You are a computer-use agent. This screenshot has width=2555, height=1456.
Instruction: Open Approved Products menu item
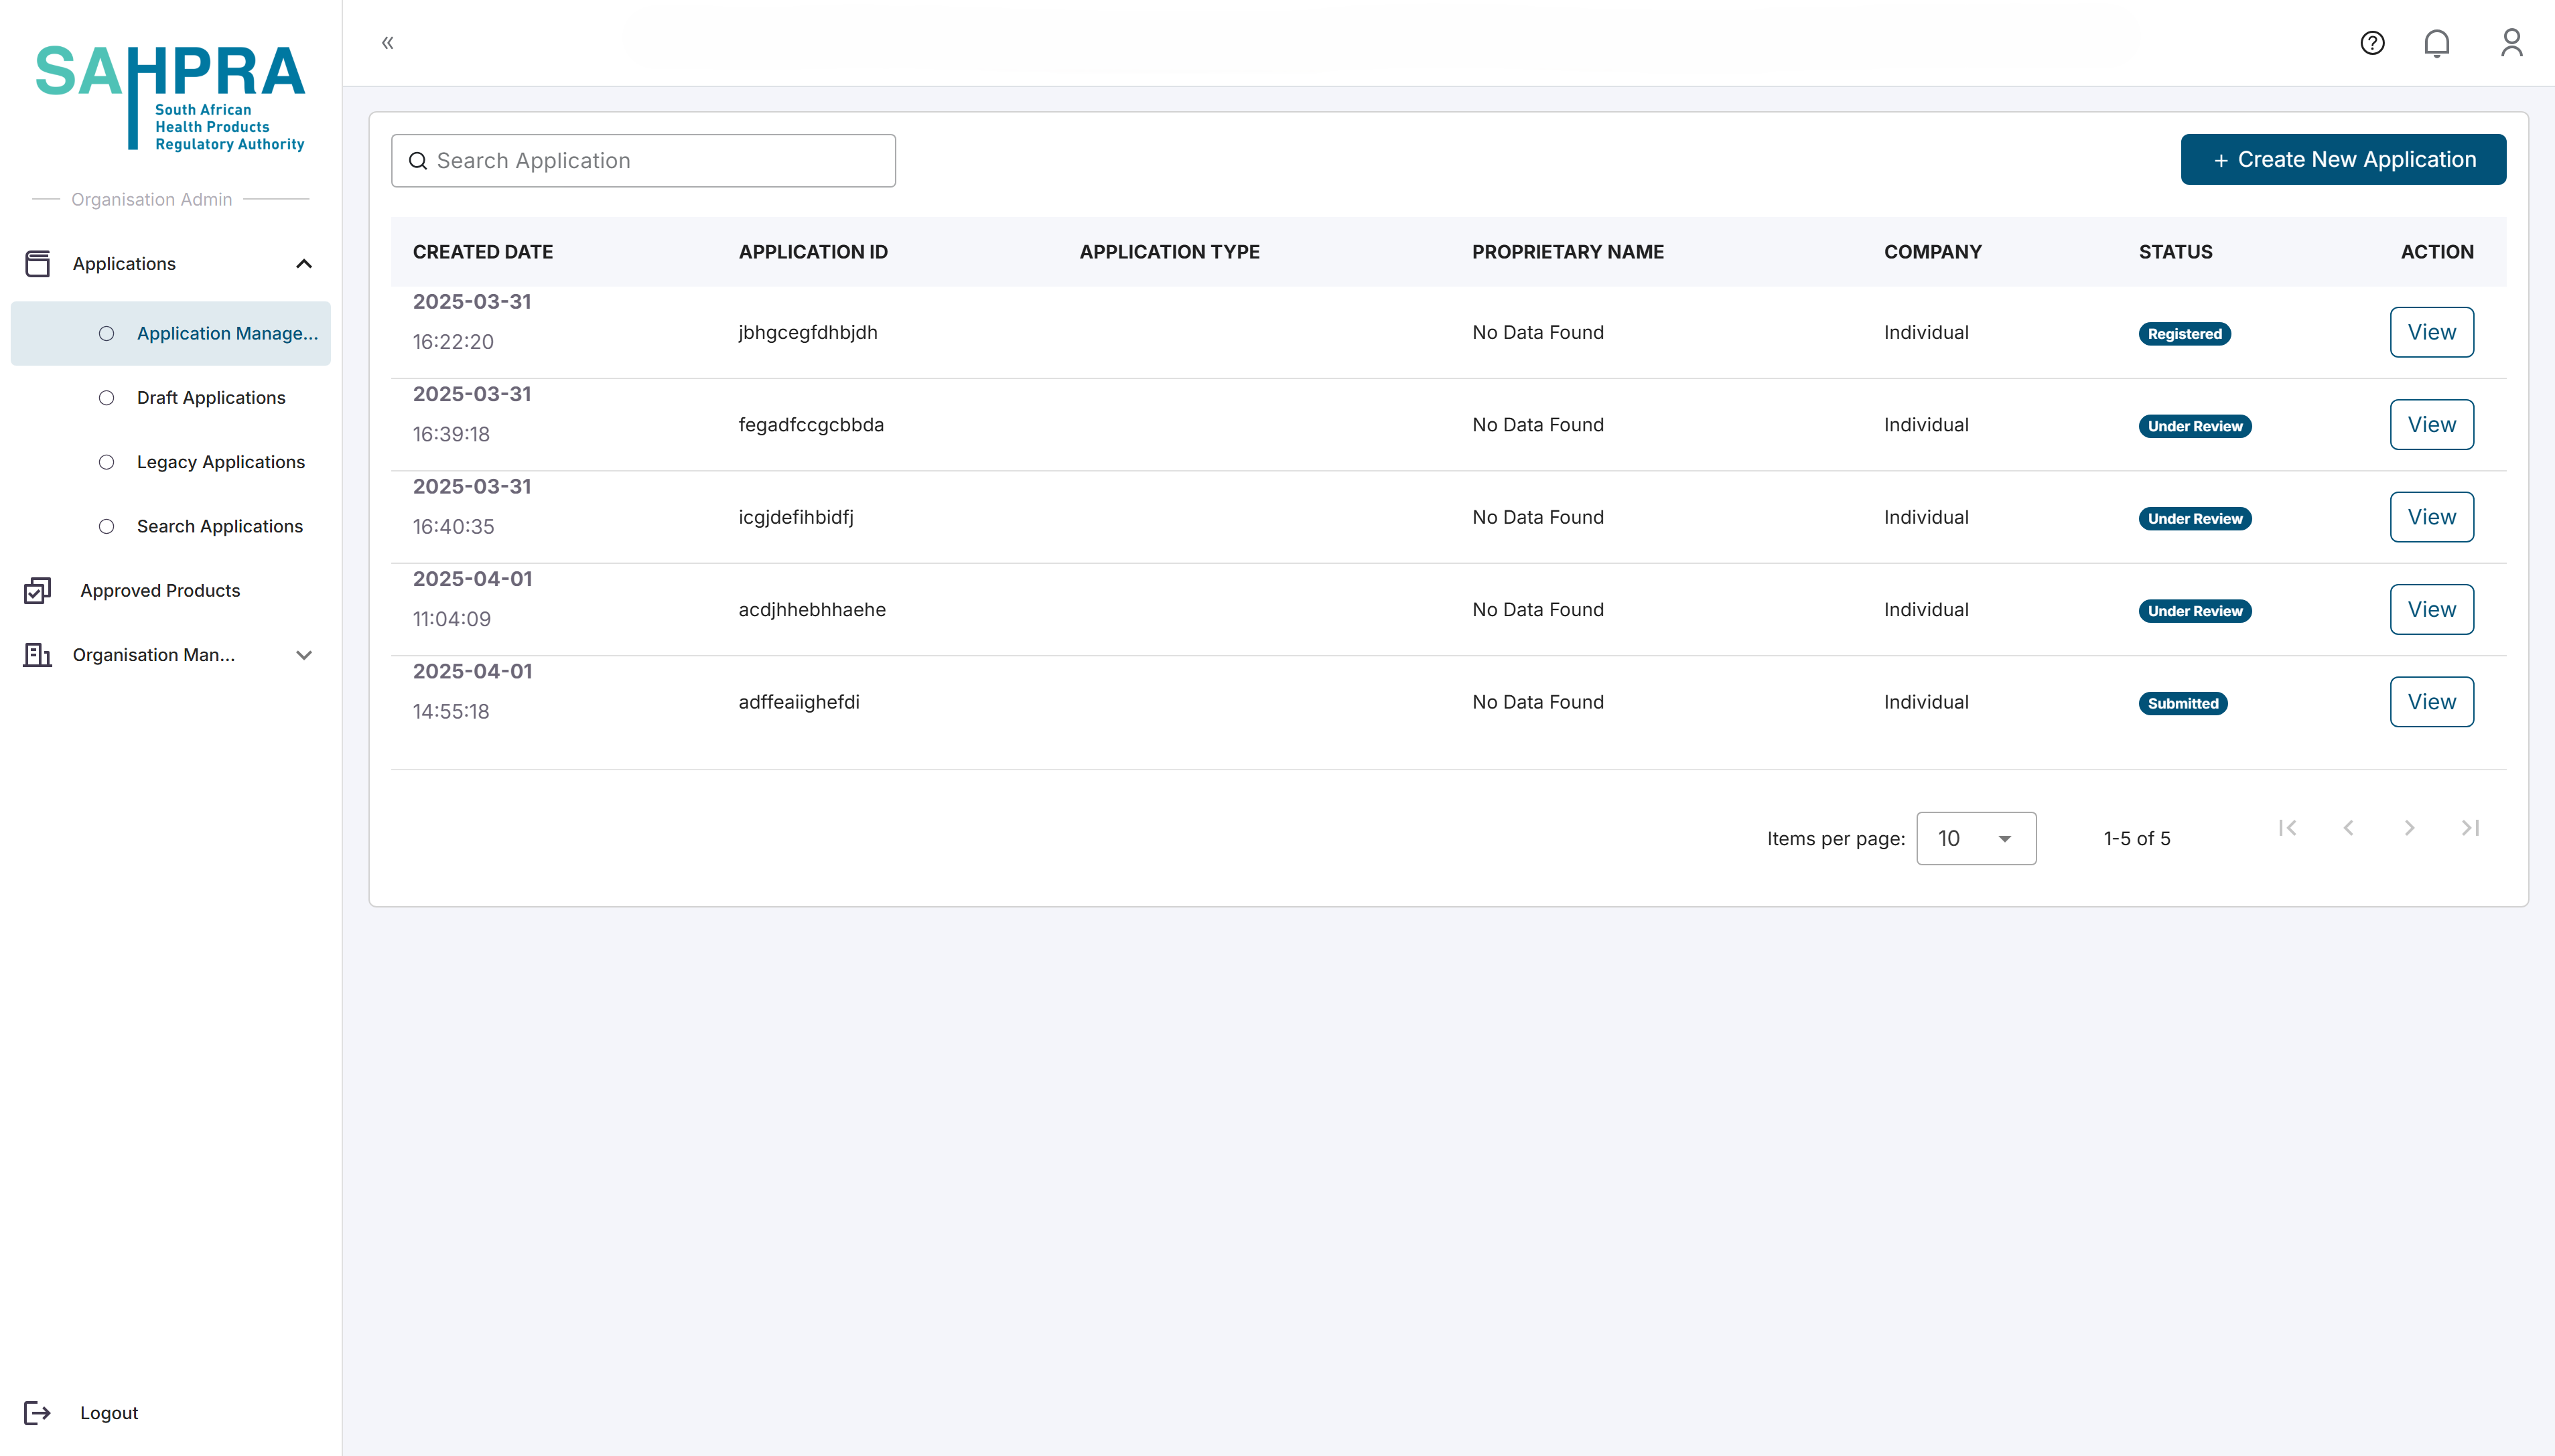pos(160,591)
